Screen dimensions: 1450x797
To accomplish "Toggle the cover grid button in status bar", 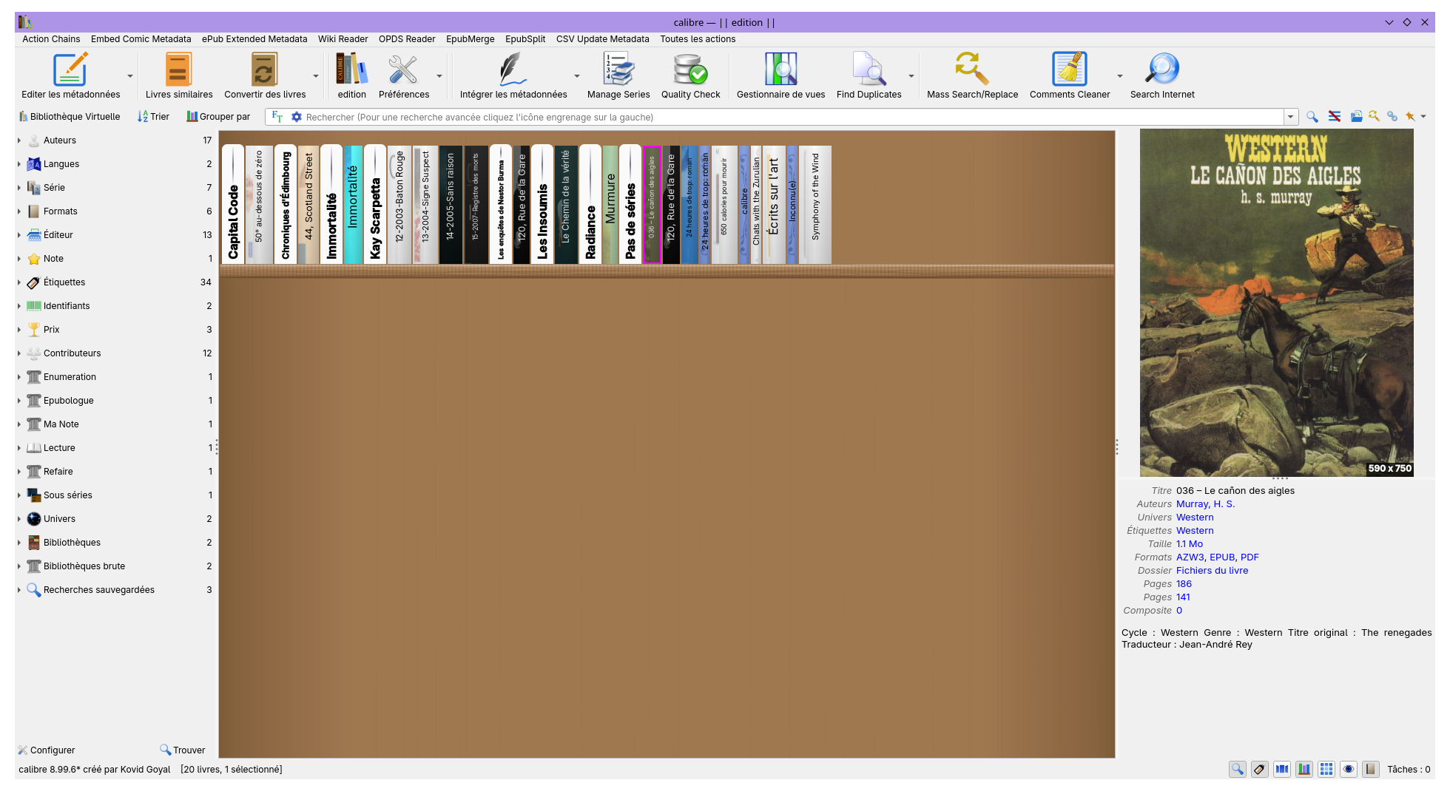I will coord(1326,770).
